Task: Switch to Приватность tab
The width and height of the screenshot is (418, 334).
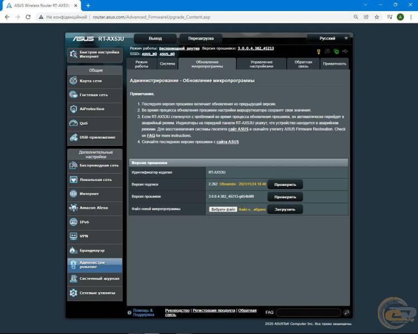Action: pyautogui.click(x=334, y=64)
